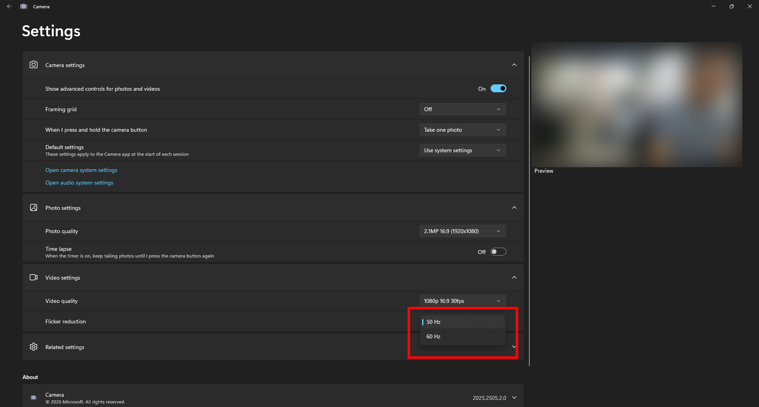Open the Framing grid dropdown
759x407 pixels.
coord(463,109)
